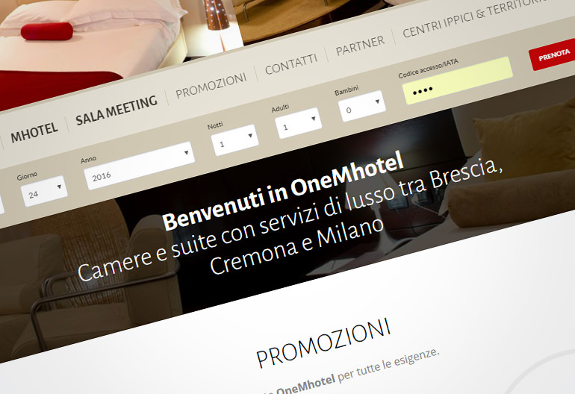The width and height of the screenshot is (575, 394).
Task: Open the SALA MEETING menu item
Action: tap(116, 110)
